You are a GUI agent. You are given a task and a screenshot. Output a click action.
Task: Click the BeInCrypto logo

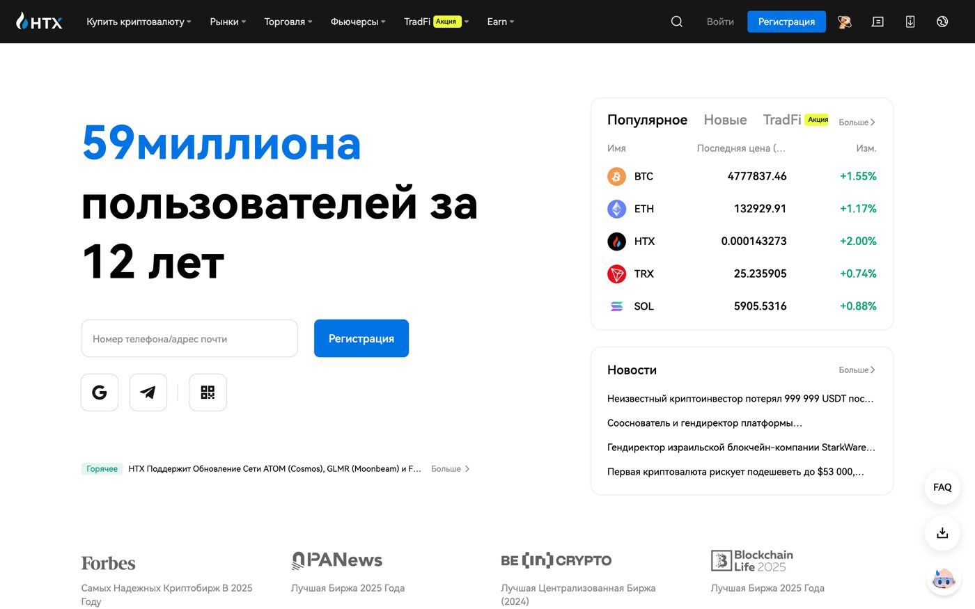556,560
